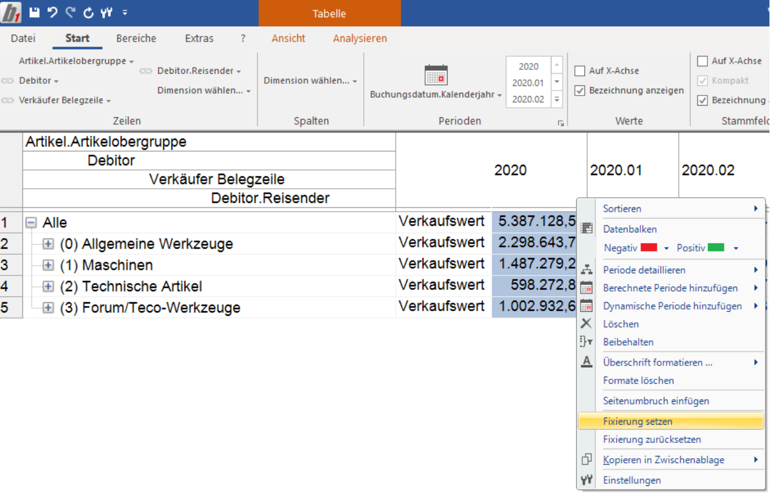
Task: Undo the last action
Action: [x=53, y=12]
